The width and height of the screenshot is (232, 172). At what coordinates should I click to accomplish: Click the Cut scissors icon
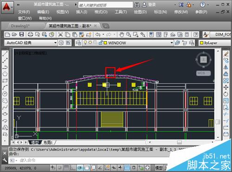60,34
